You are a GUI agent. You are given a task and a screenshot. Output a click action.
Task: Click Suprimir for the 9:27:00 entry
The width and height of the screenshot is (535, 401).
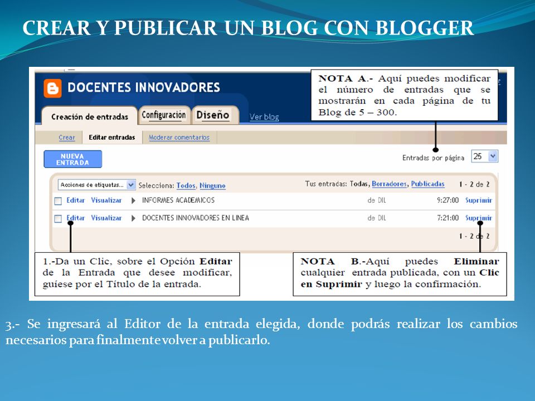click(479, 200)
